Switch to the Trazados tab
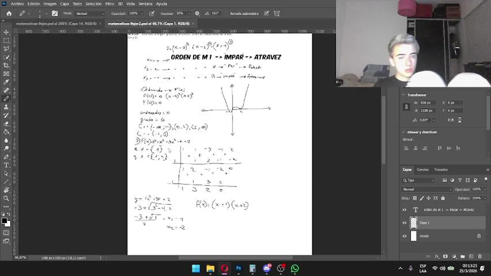This screenshot has width=491, height=276. point(441,169)
